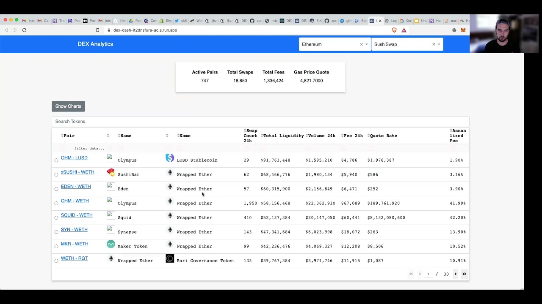
Task: Click the browser forward arrow
Action: (x=15, y=30)
